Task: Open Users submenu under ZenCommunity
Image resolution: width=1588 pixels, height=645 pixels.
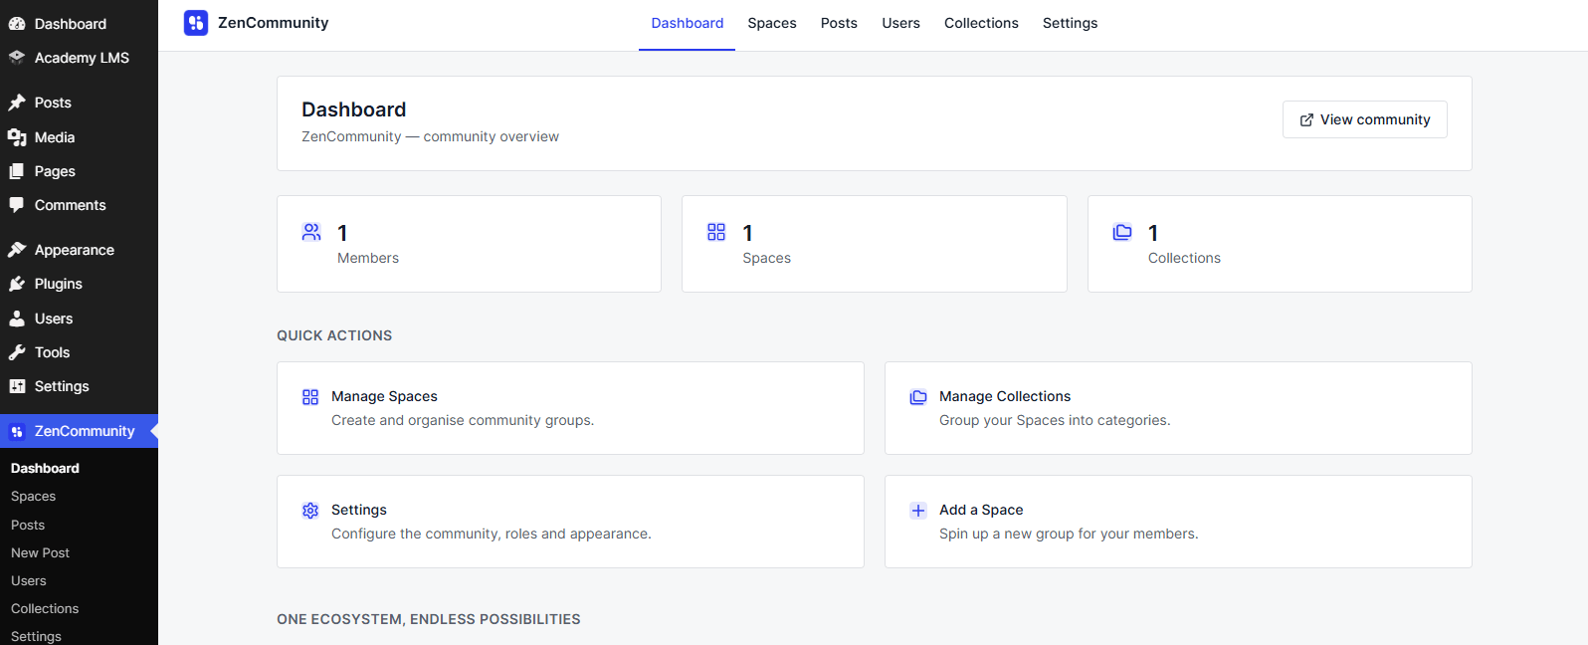Action: point(29,580)
